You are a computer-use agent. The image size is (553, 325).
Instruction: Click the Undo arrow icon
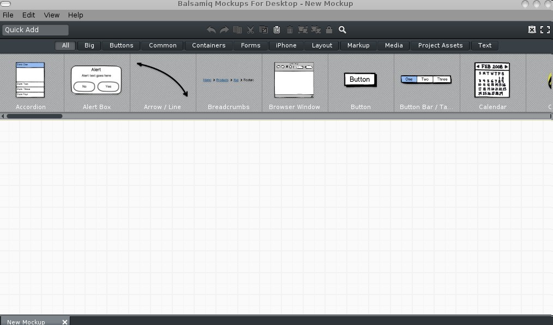(x=211, y=30)
